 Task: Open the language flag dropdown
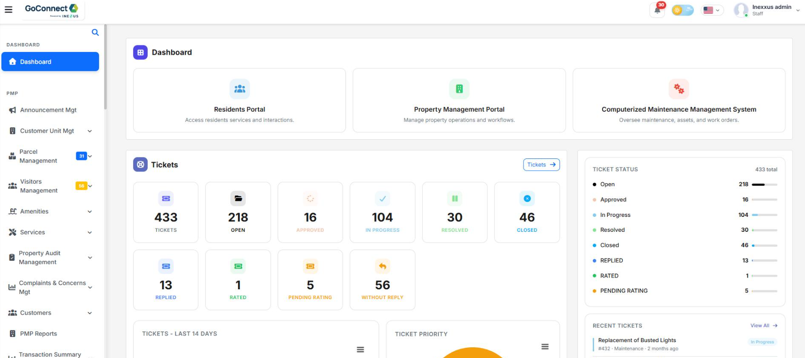point(712,10)
